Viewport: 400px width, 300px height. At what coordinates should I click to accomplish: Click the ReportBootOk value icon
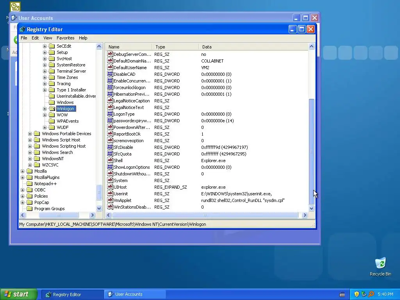[110, 134]
